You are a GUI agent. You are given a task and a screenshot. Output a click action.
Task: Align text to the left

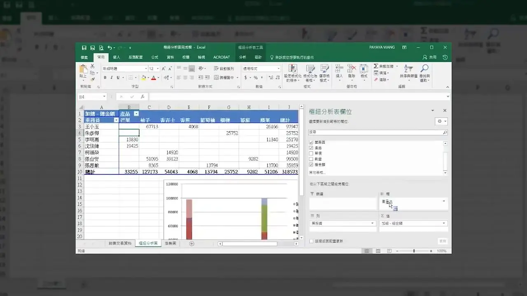click(179, 78)
